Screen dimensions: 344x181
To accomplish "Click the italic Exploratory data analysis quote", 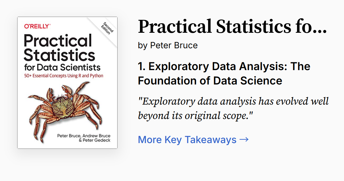I will (x=233, y=109).
